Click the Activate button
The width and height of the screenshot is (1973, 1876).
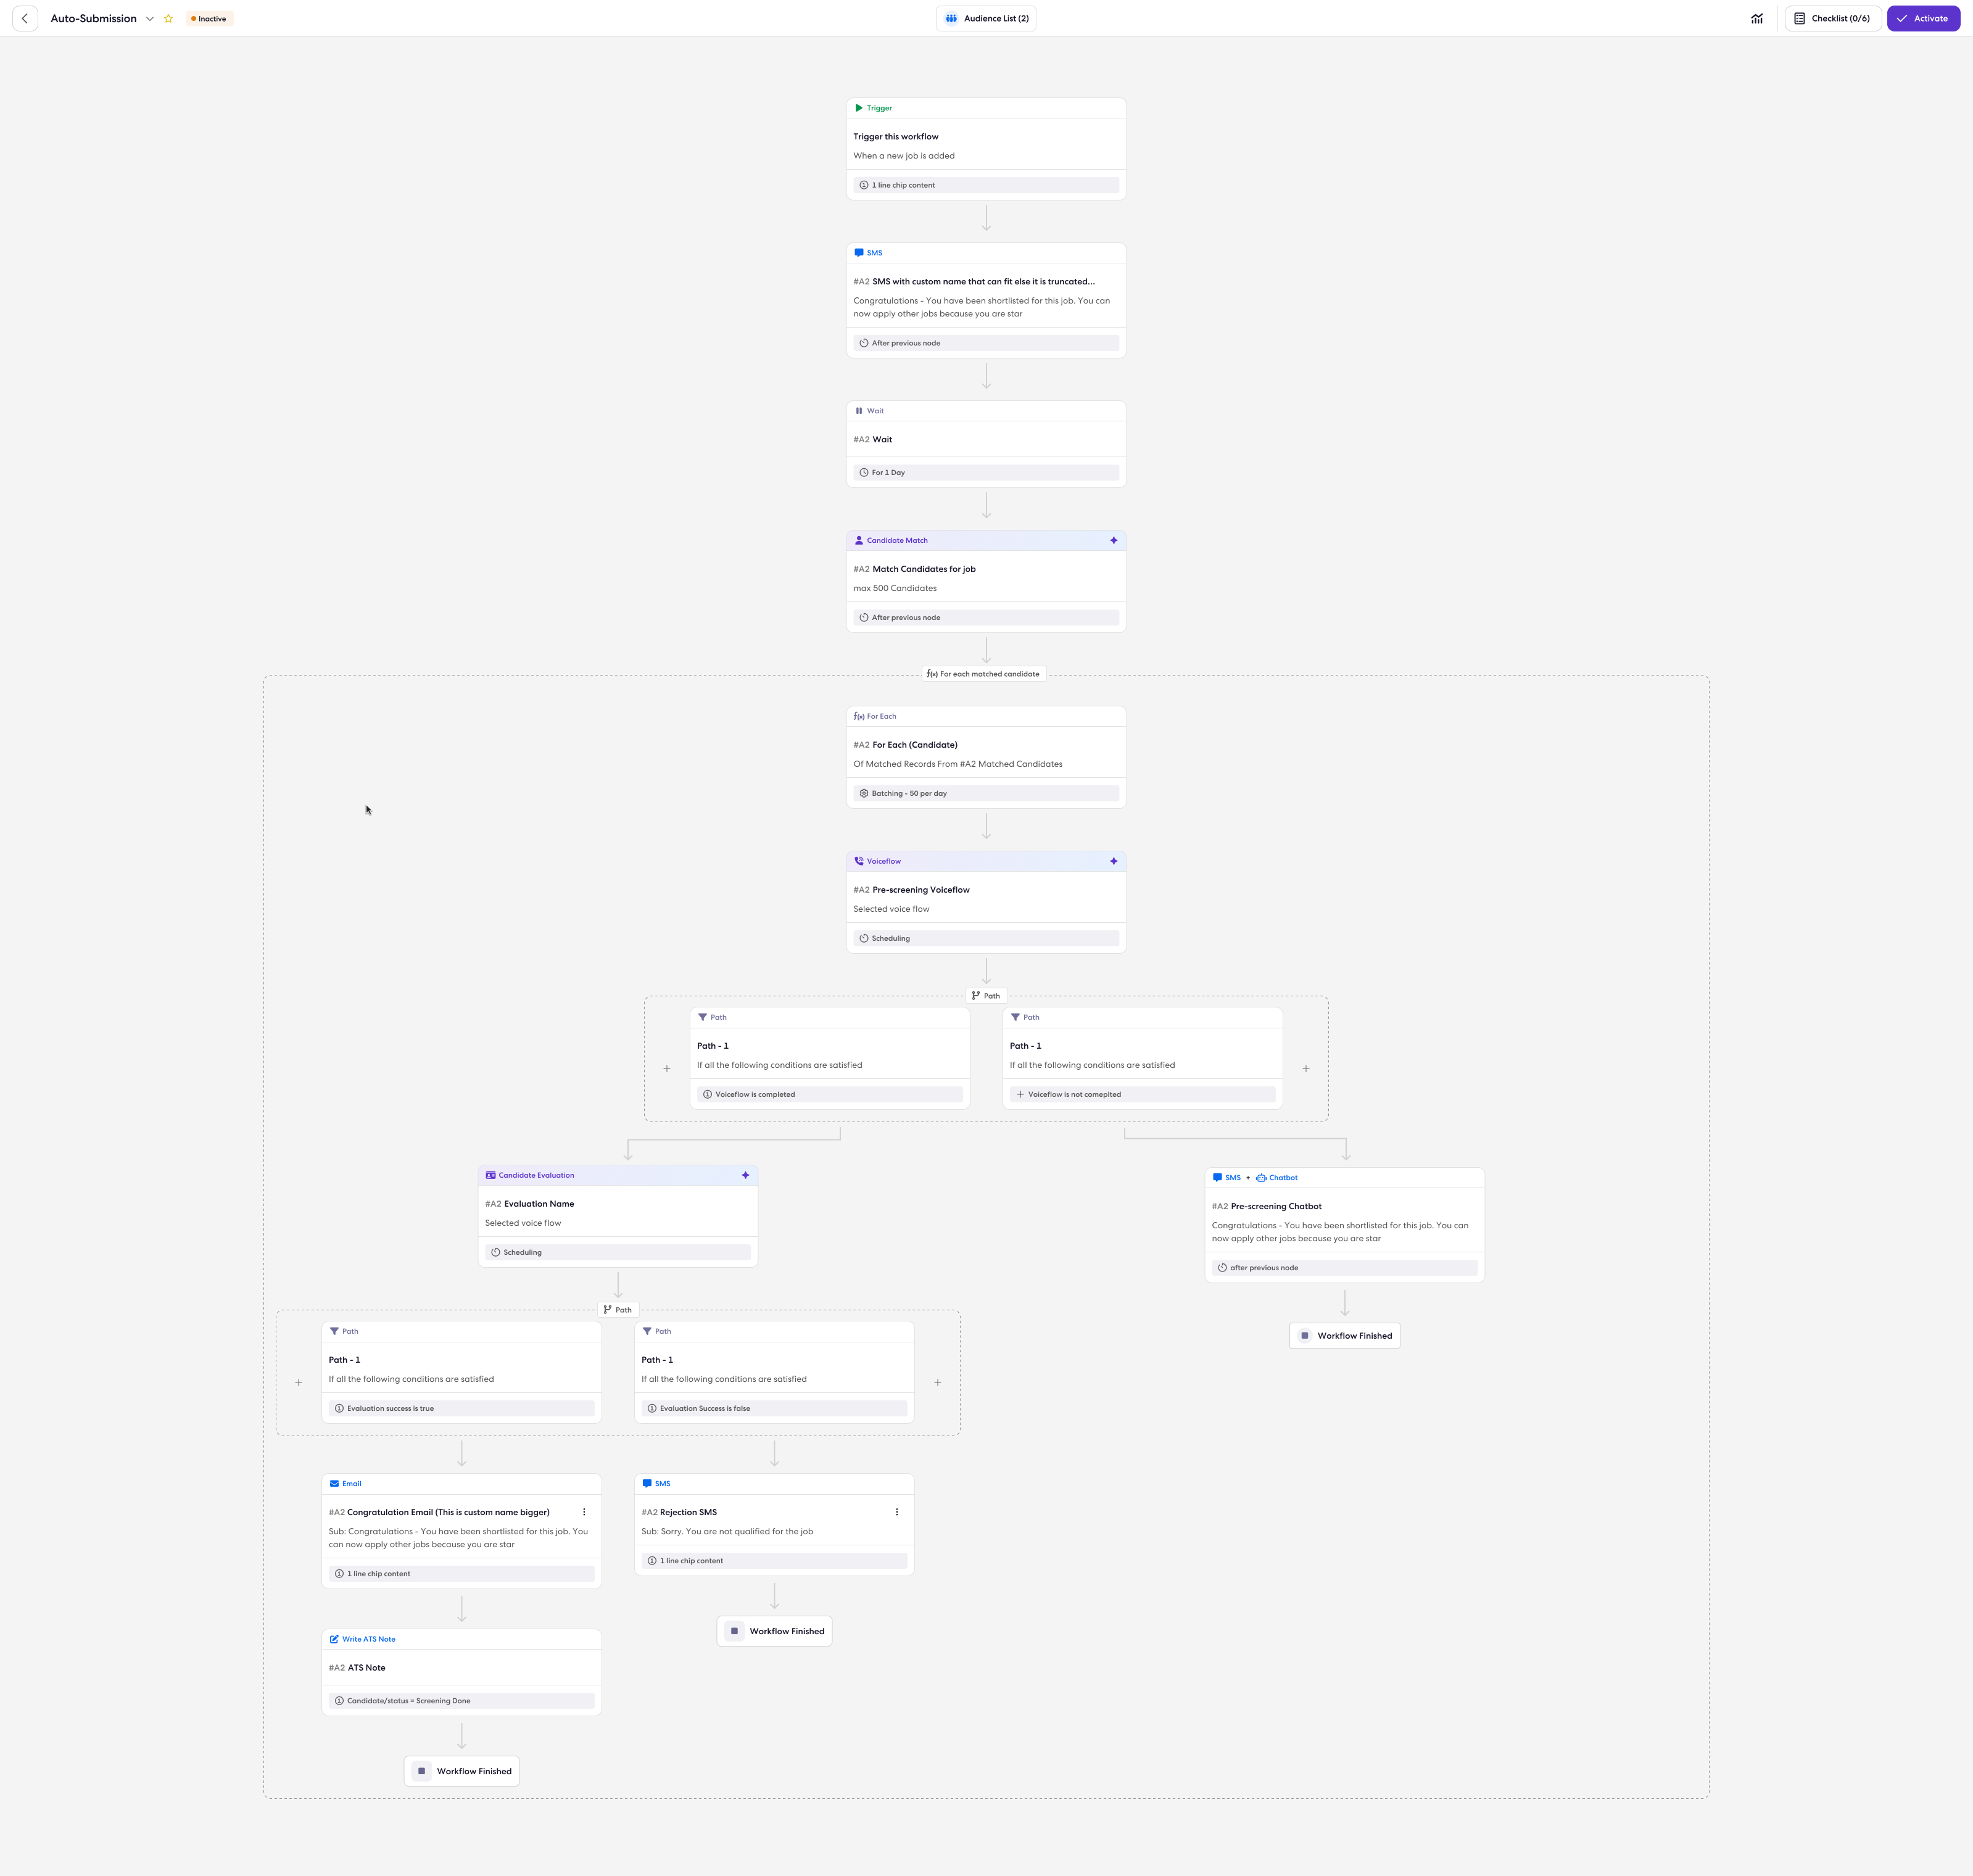(x=1923, y=18)
